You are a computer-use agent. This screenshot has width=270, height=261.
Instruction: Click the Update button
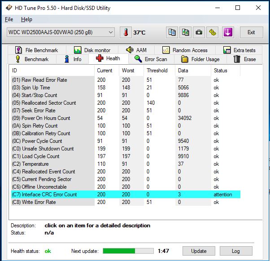click(199, 251)
